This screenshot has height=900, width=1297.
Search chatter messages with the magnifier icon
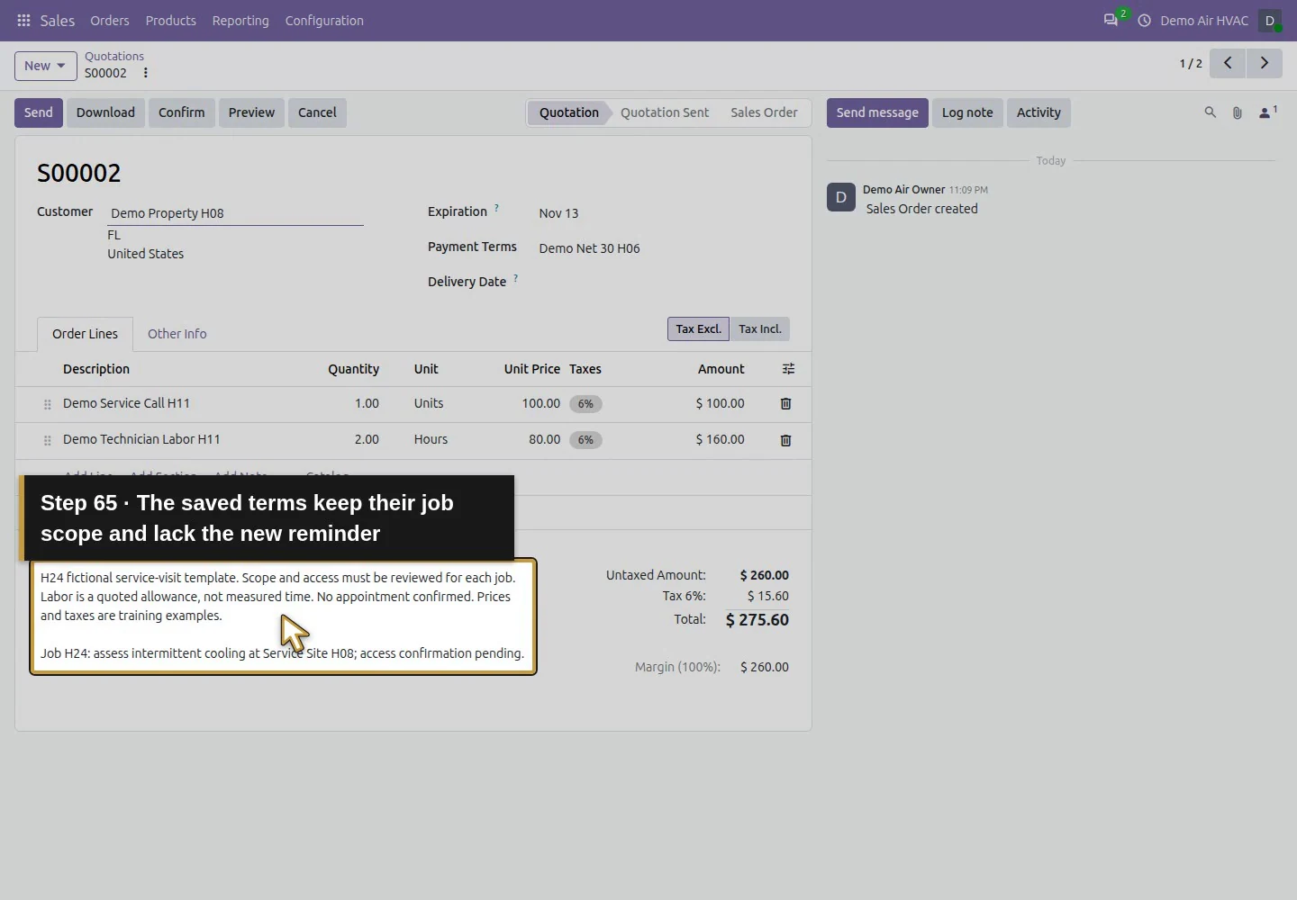1211,112
